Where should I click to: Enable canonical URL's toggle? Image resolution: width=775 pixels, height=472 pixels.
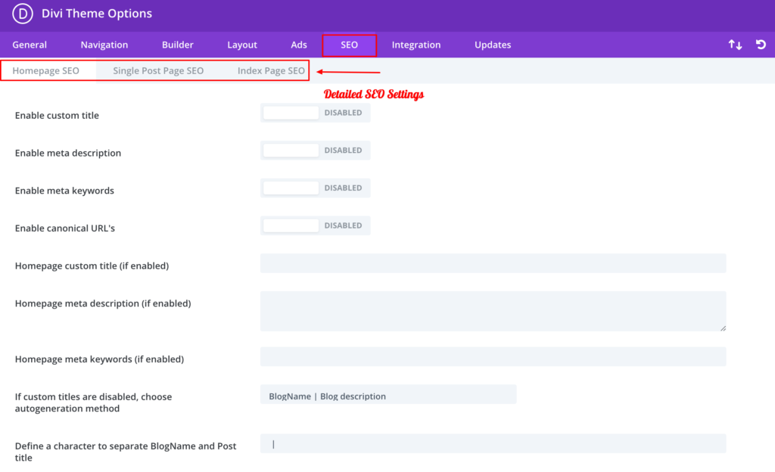[316, 225]
